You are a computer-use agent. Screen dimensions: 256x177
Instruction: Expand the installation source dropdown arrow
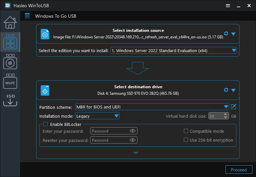233,34
